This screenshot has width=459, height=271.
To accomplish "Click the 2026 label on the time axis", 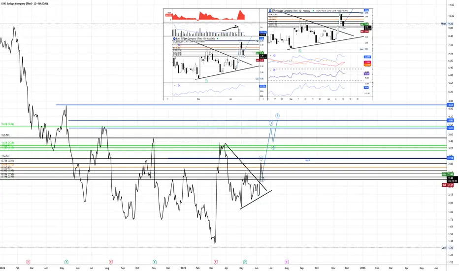I will coord(362,268).
